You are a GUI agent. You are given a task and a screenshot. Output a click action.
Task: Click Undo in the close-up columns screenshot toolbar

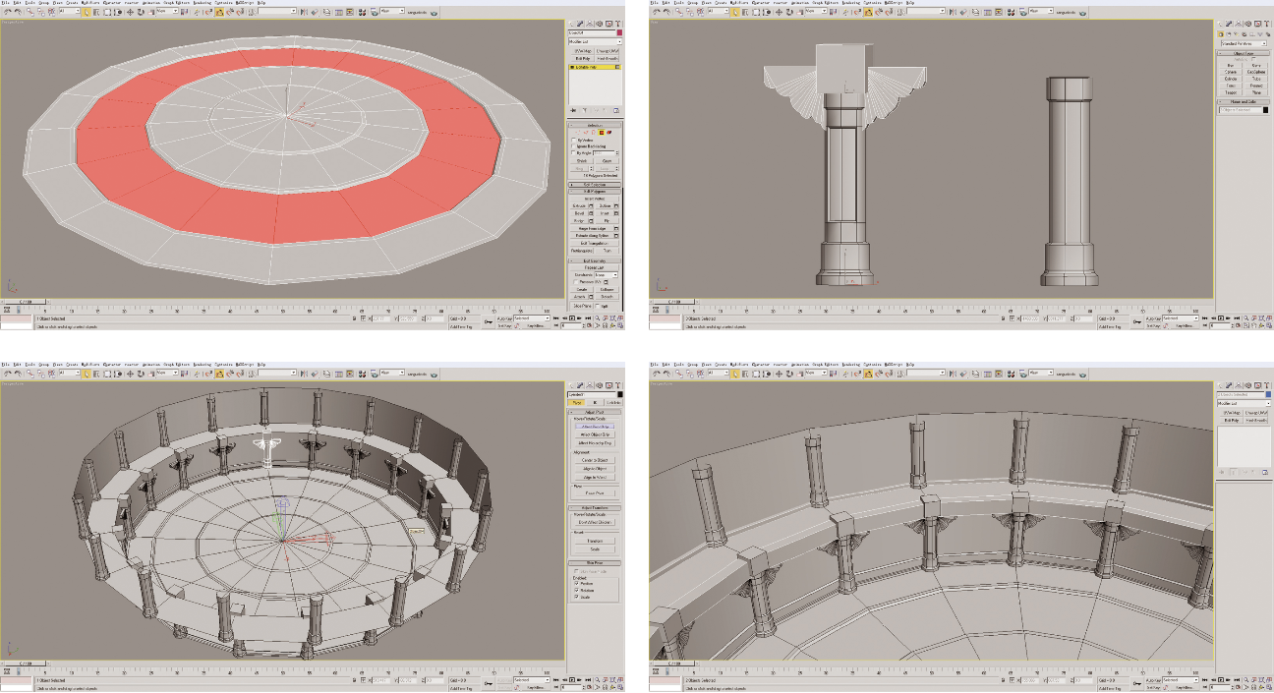[x=657, y=375]
